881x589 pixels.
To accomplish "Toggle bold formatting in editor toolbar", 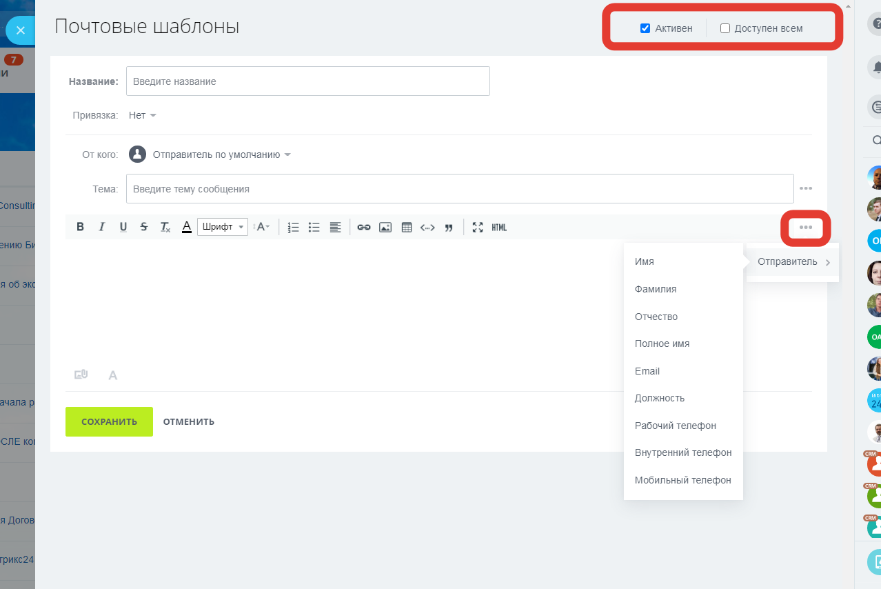I will tap(81, 227).
